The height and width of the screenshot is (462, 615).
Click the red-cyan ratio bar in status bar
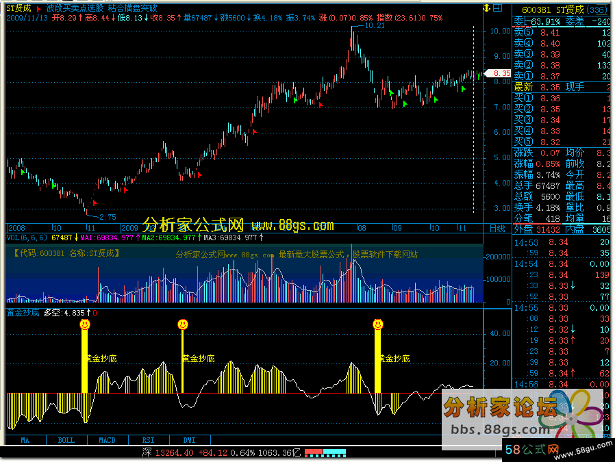pyautogui.click(x=325, y=453)
